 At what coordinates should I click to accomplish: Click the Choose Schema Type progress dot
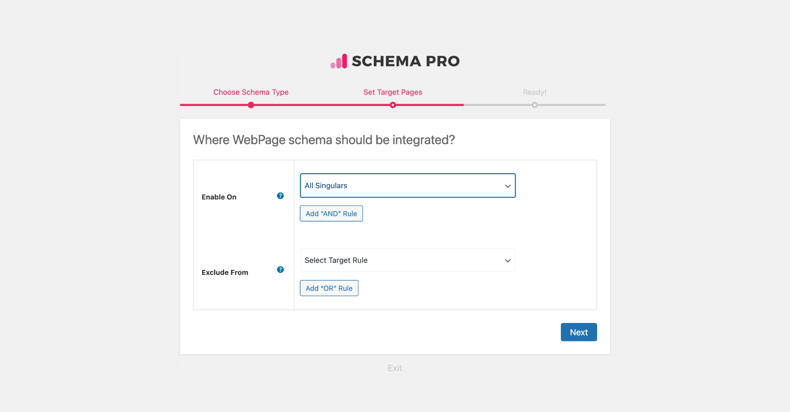coord(251,105)
